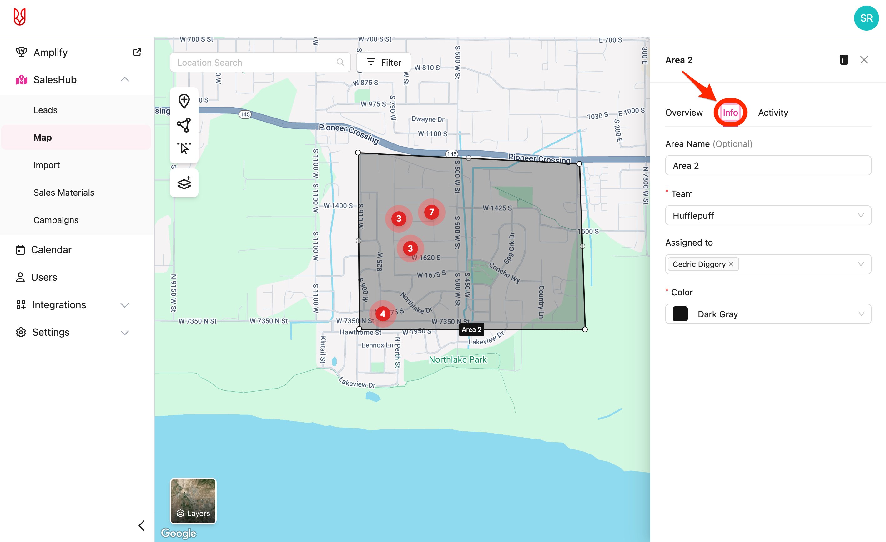Open the Color dropdown showing Dark Gray

coord(768,314)
